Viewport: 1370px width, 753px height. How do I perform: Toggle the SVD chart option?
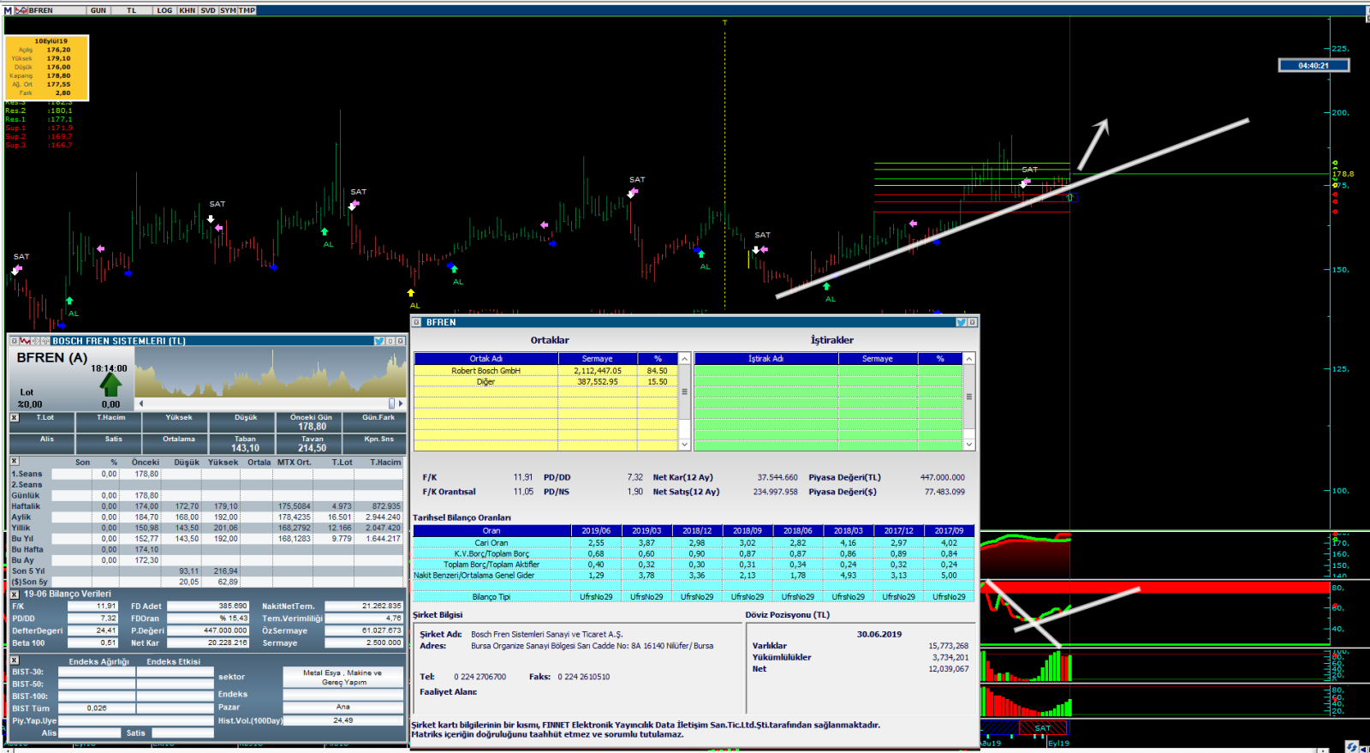(x=208, y=10)
